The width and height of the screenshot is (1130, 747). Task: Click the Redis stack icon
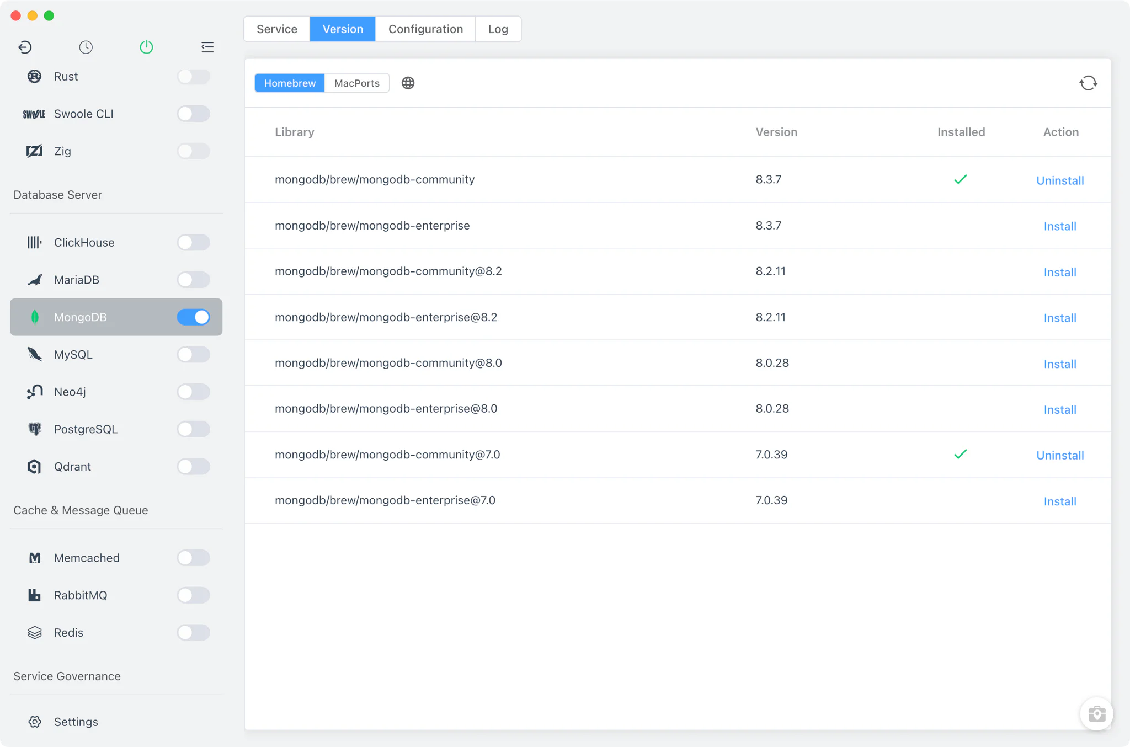tap(34, 632)
